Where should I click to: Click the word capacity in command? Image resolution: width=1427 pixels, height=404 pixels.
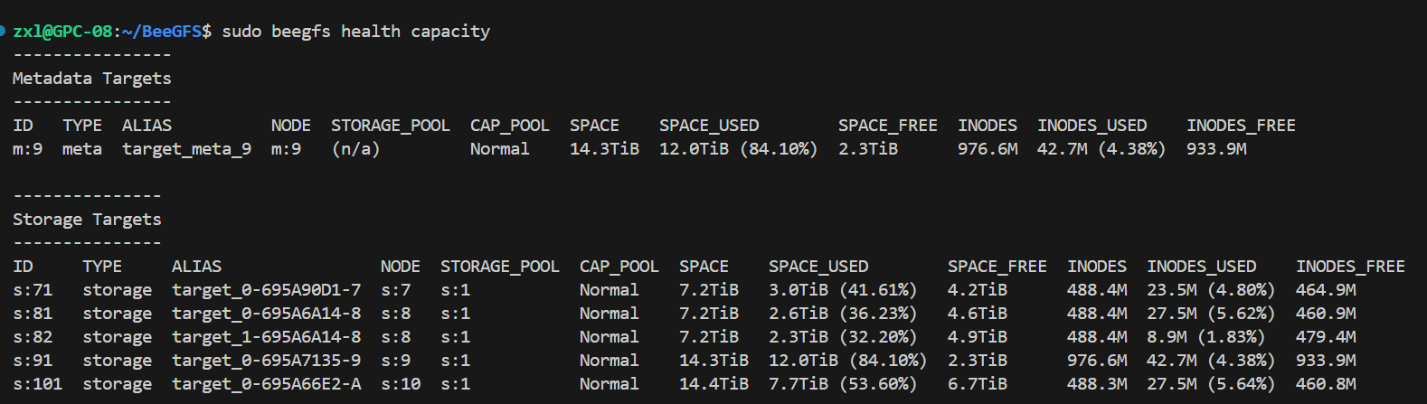tap(450, 32)
